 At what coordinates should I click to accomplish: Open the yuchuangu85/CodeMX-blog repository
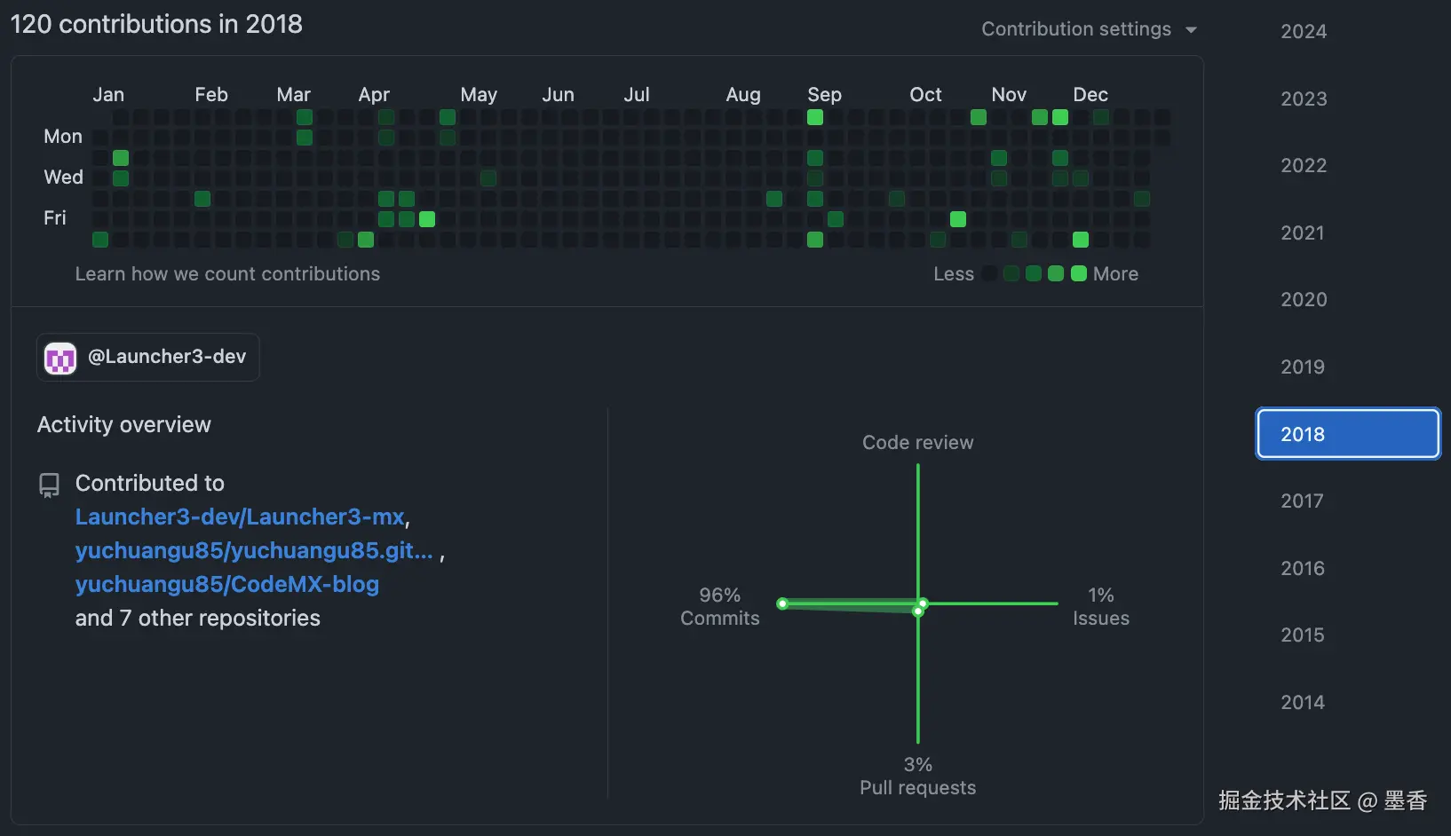point(226,584)
